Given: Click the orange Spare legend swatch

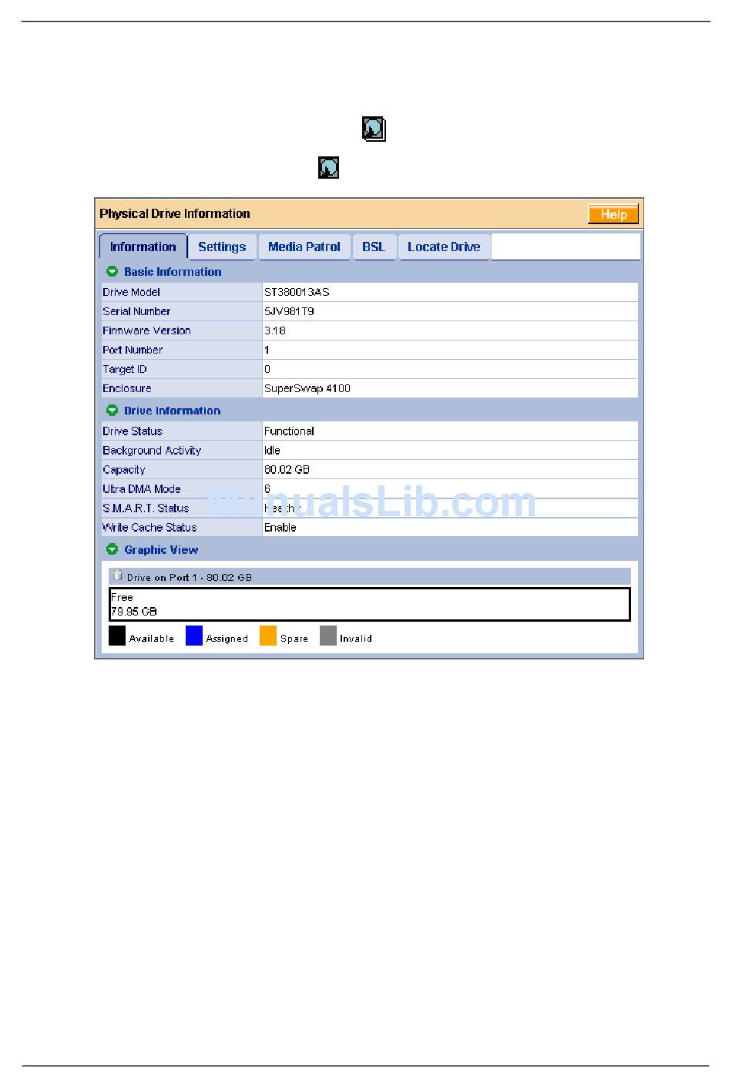Looking at the screenshot, I should click(x=268, y=636).
